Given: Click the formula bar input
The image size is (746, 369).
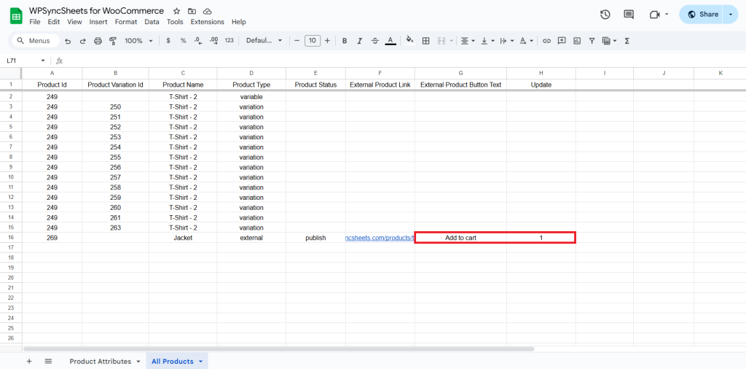Looking at the screenshot, I should click(x=404, y=61).
